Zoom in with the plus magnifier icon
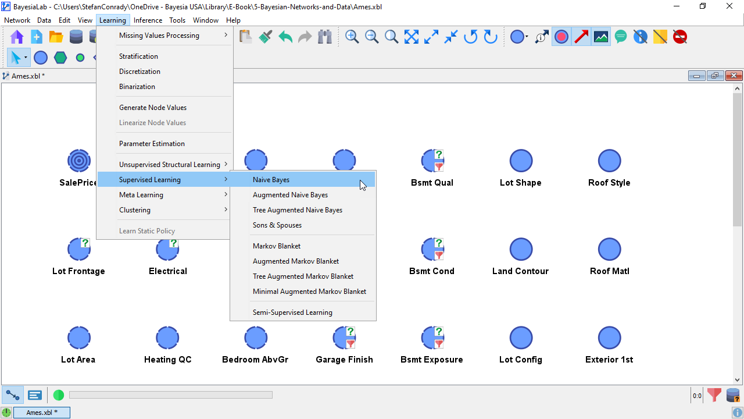The image size is (744, 419). point(352,37)
